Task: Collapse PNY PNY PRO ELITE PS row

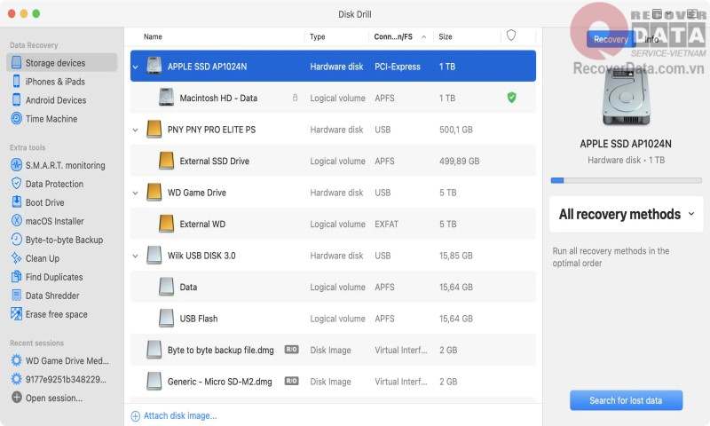Action: (136, 130)
